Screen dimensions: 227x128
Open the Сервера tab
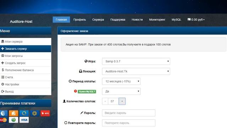pyautogui.click(x=98, y=20)
